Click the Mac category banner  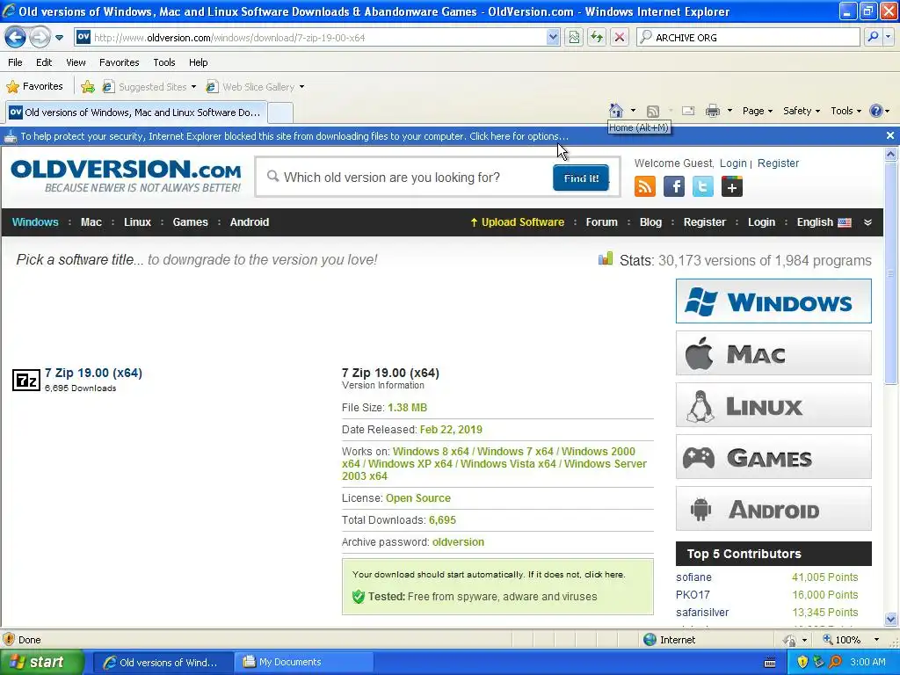[x=773, y=353]
